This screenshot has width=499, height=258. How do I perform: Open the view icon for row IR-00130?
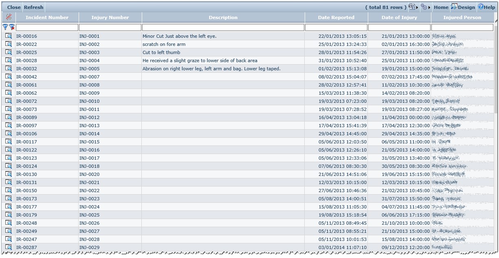click(x=9, y=174)
